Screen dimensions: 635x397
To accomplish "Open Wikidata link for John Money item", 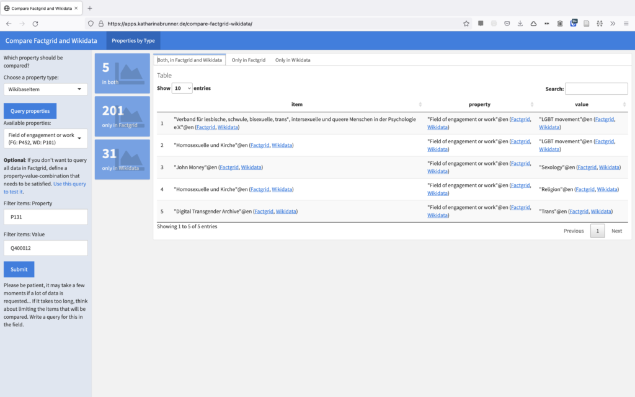I will 251,167.
